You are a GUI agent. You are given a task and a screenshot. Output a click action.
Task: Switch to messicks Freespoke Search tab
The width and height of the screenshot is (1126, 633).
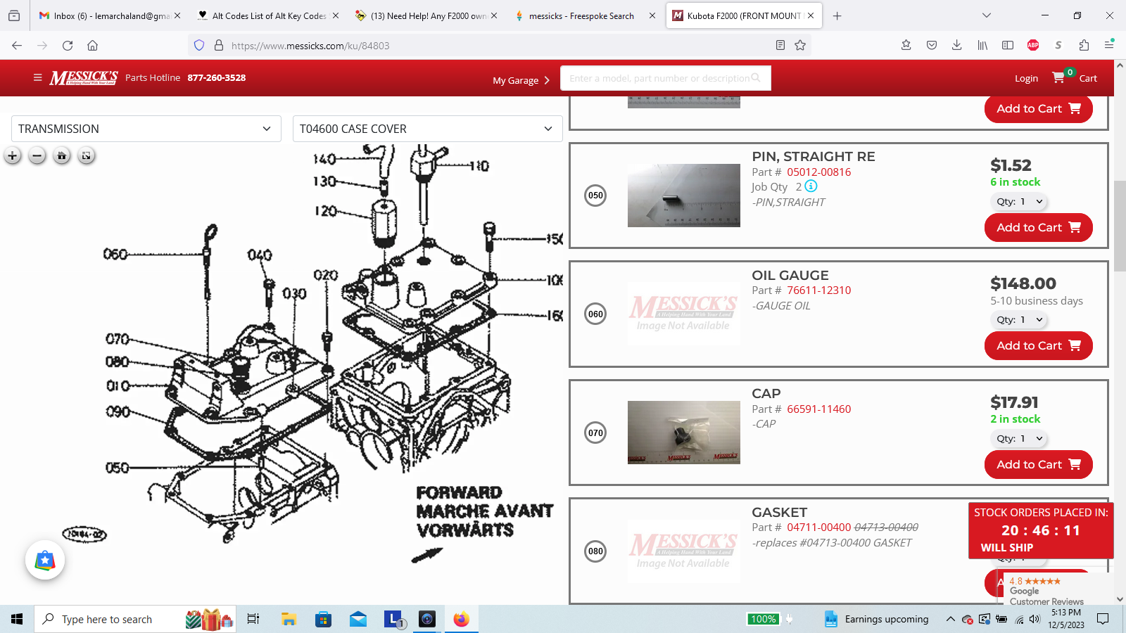coord(585,15)
